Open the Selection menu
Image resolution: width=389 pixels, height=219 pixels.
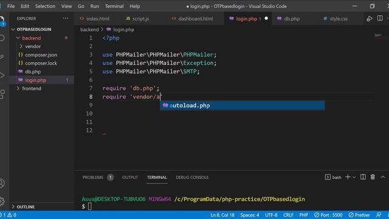[x=45, y=6]
